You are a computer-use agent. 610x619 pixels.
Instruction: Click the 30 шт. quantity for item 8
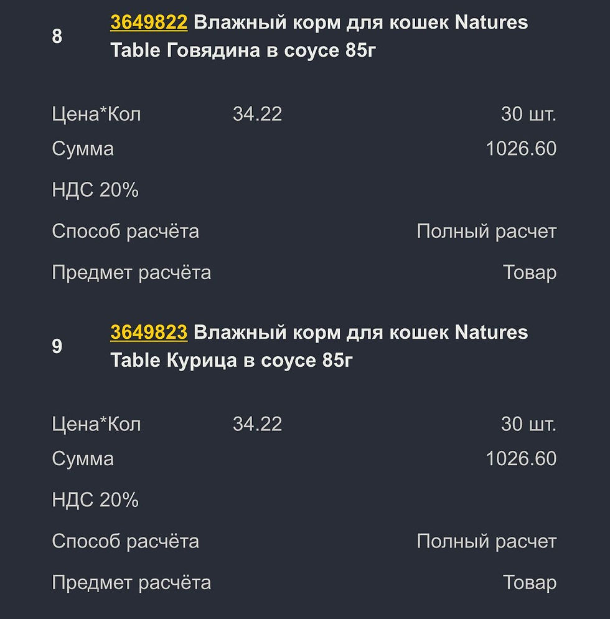pyautogui.click(x=528, y=114)
